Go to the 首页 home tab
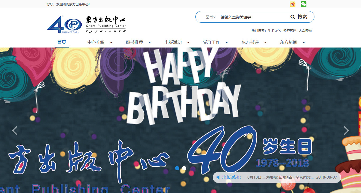This screenshot has height=193, width=361. tap(62, 42)
